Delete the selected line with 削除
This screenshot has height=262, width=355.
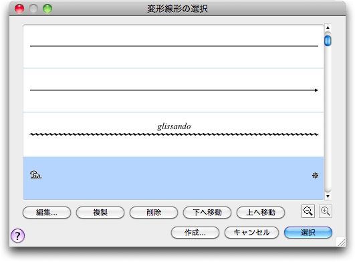click(x=154, y=213)
